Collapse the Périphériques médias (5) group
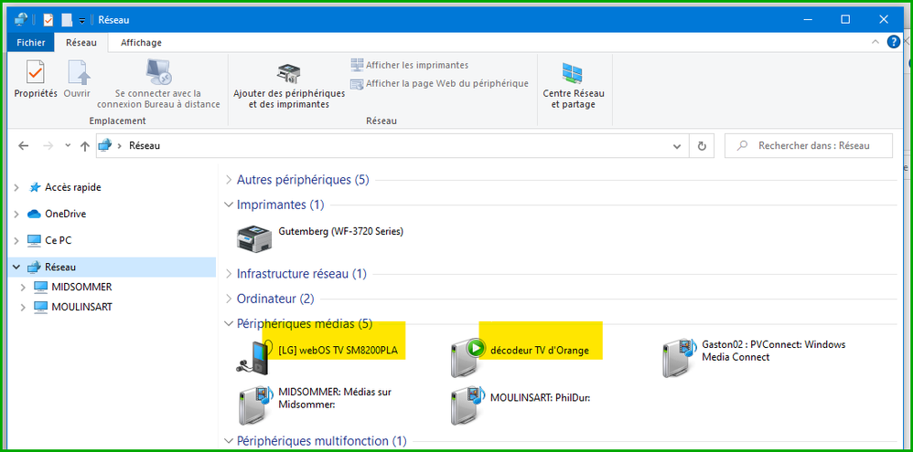This screenshot has width=913, height=452. (x=229, y=323)
